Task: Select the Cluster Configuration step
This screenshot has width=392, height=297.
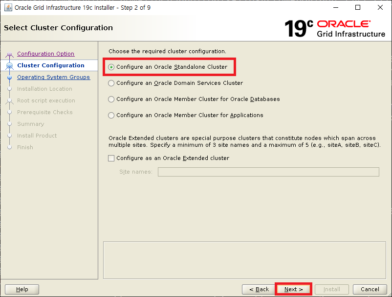Action: point(51,65)
